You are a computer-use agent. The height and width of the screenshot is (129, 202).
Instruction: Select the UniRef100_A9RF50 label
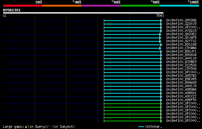[181, 100]
